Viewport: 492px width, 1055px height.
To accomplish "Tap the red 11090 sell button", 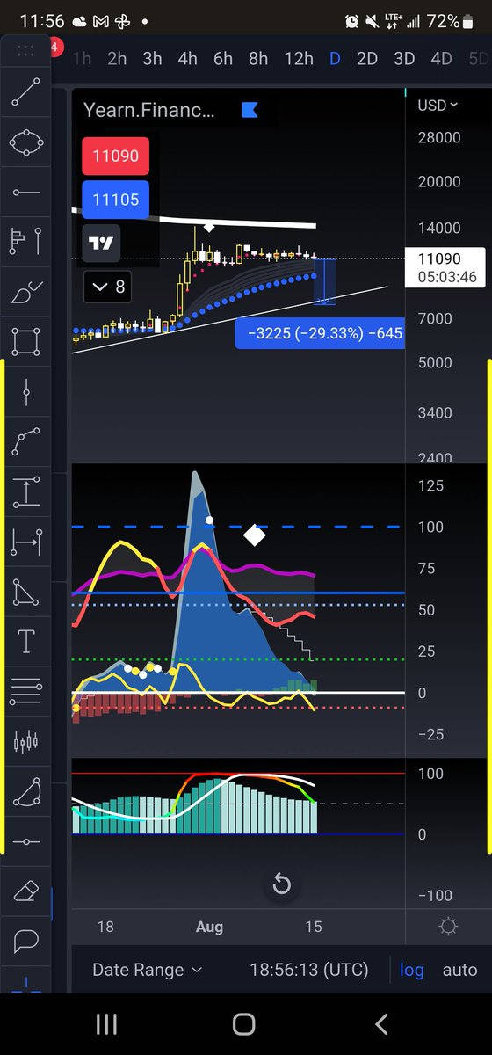I will pyautogui.click(x=116, y=156).
